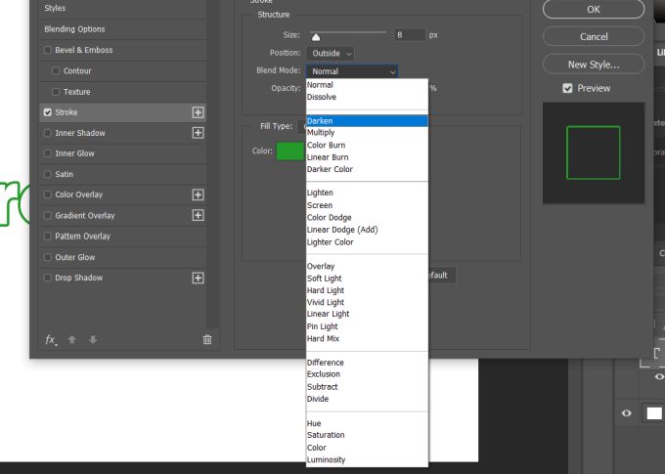Image resolution: width=665 pixels, height=474 pixels.
Task: Choose Exclusion blend mode
Action: pyautogui.click(x=367, y=374)
